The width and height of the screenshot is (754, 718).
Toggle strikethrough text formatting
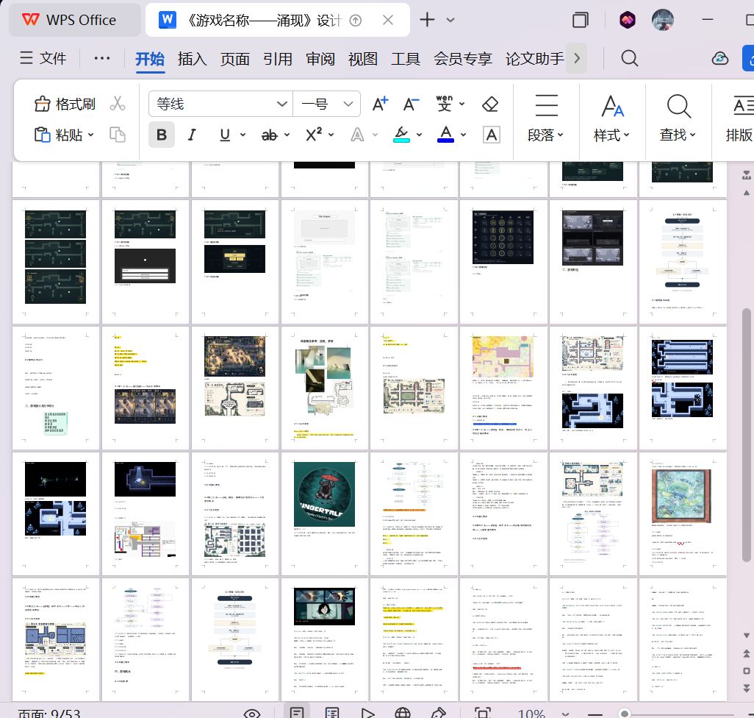coord(269,135)
